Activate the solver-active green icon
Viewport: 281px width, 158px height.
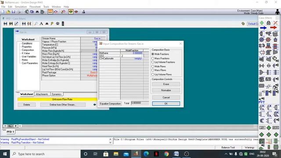[71, 12]
